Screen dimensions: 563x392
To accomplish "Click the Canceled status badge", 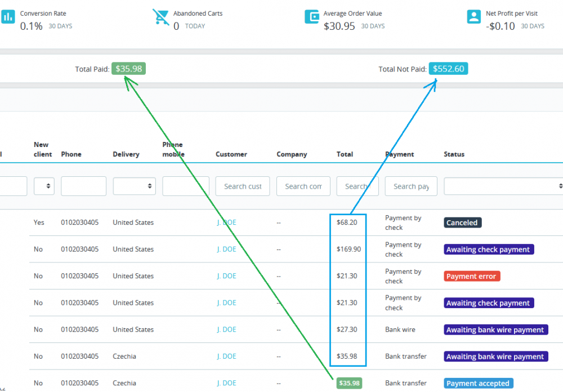I will (x=462, y=223).
